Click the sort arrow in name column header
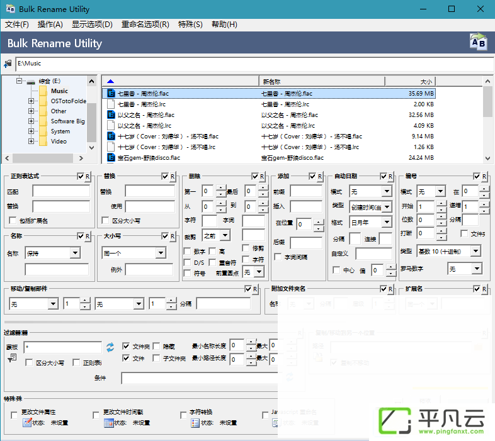This screenshot has width=495, height=441. pos(110,81)
